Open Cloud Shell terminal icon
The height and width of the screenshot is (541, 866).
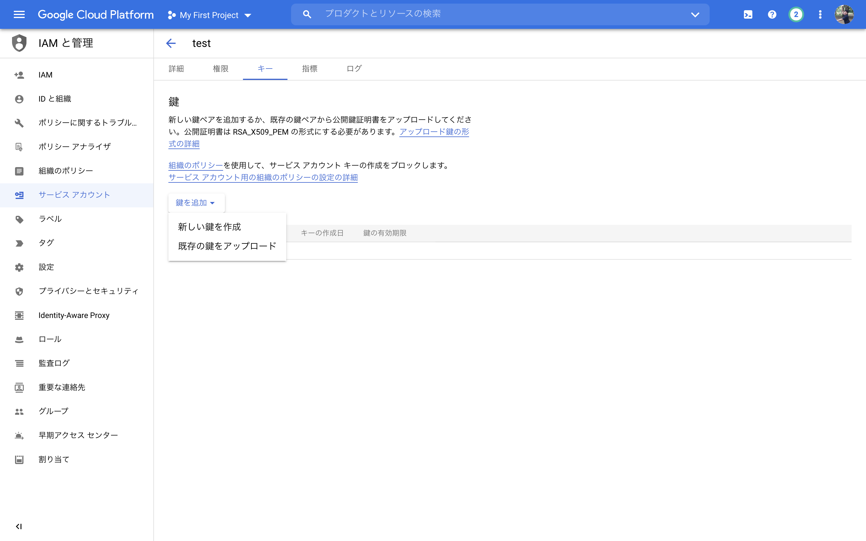[x=748, y=14]
